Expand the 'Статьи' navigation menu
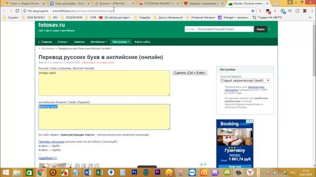316x177 pixels. coord(63,42)
